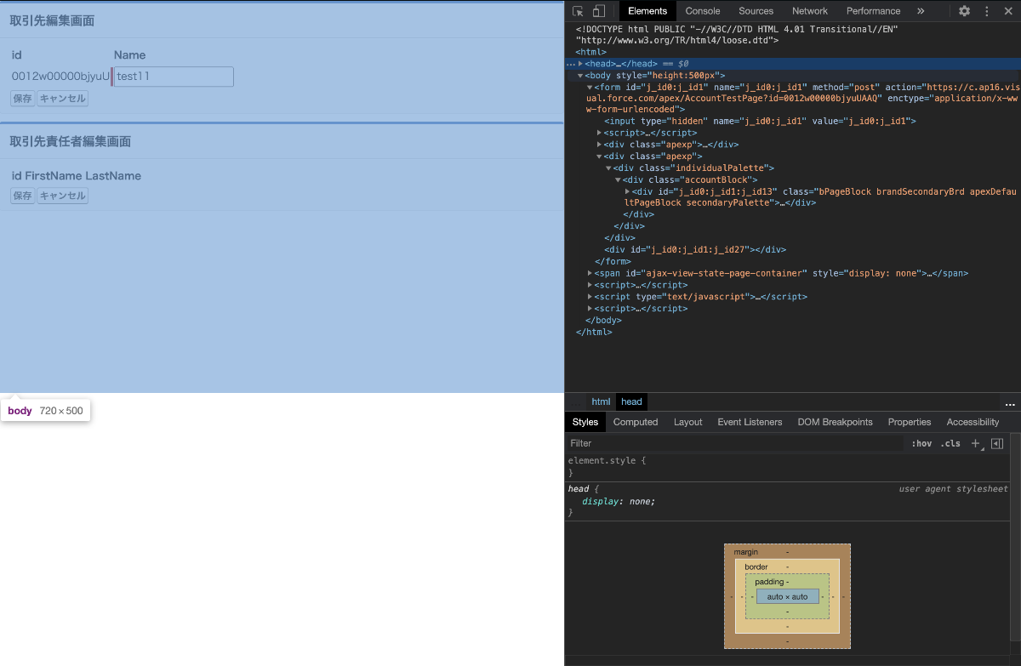Click 保存 in the 取引先編集画面 section
Screen dimensions: 1021x666
point(23,99)
